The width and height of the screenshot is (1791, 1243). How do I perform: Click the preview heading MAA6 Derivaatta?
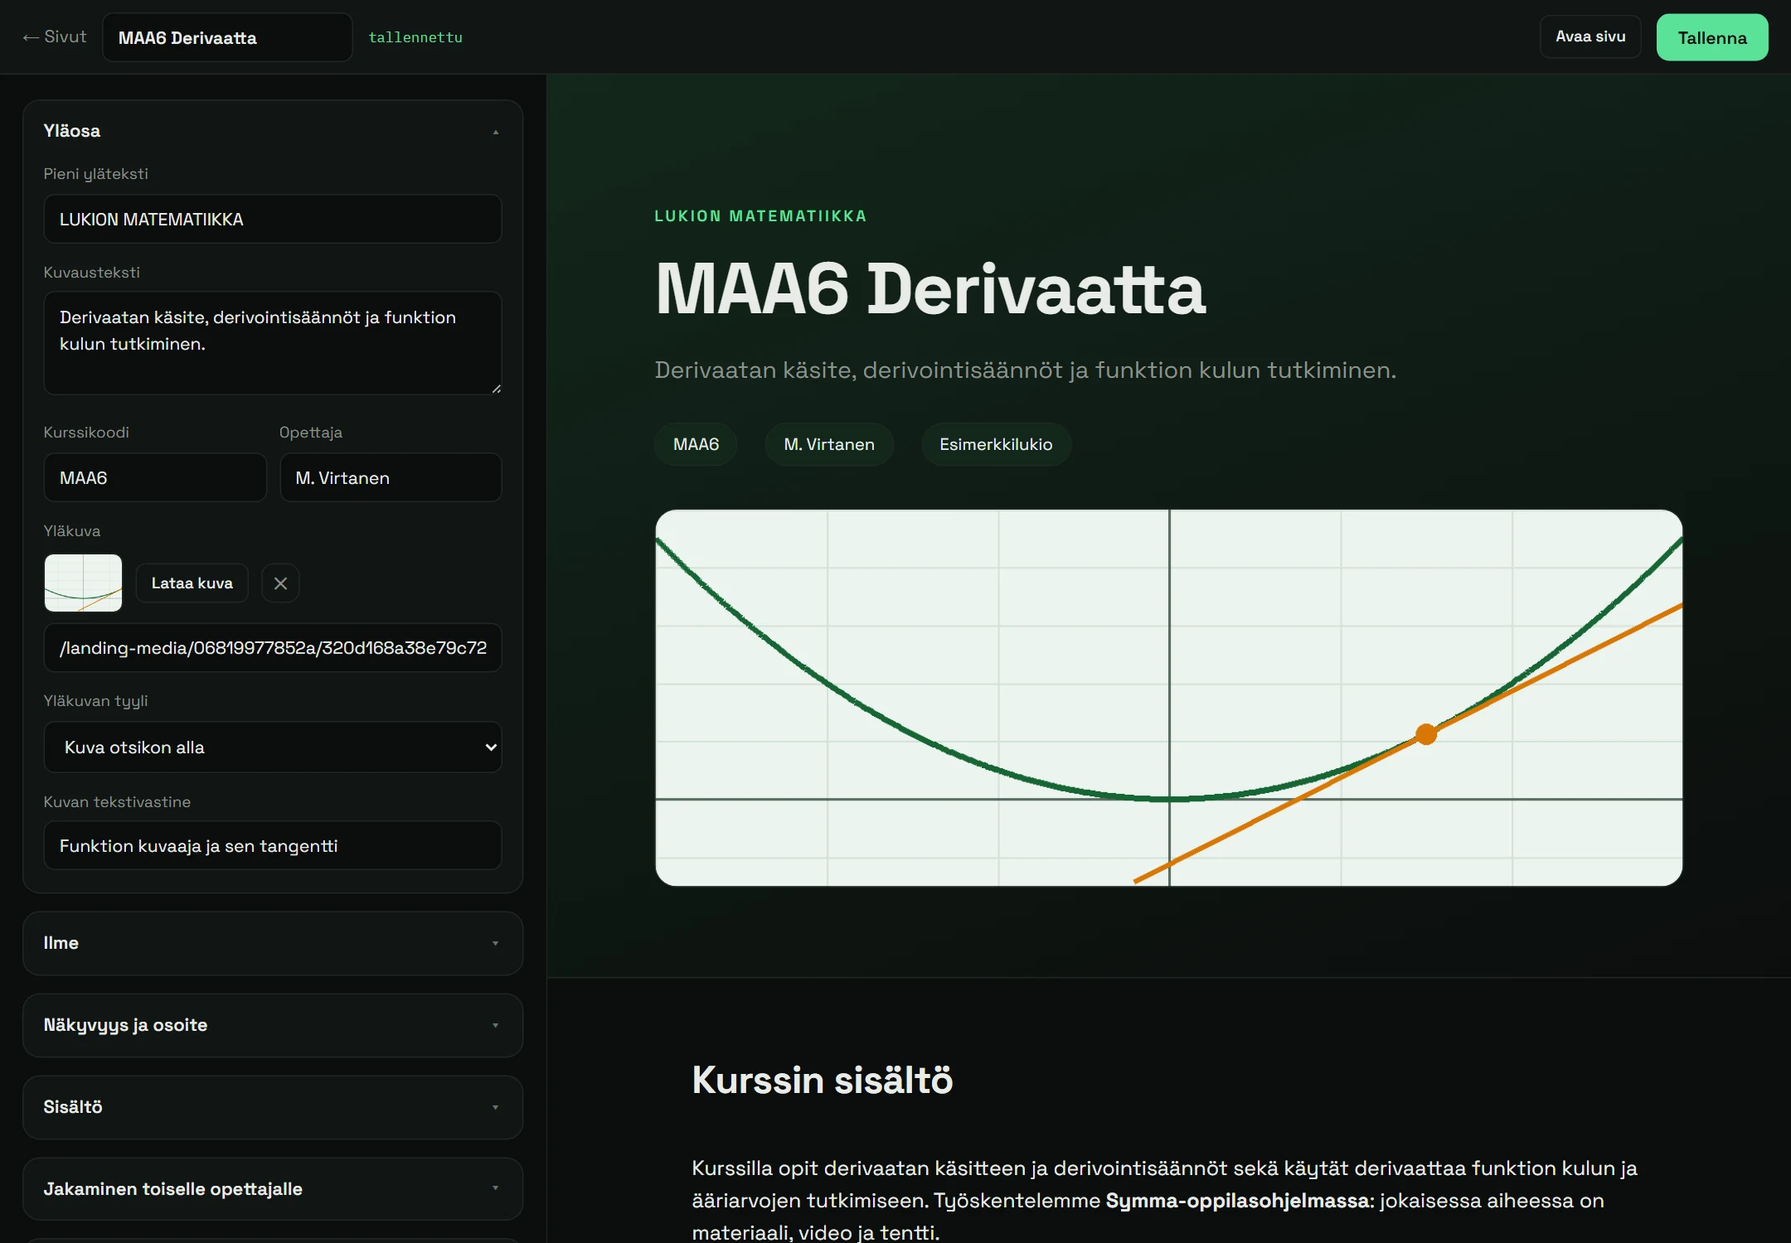[x=929, y=289]
